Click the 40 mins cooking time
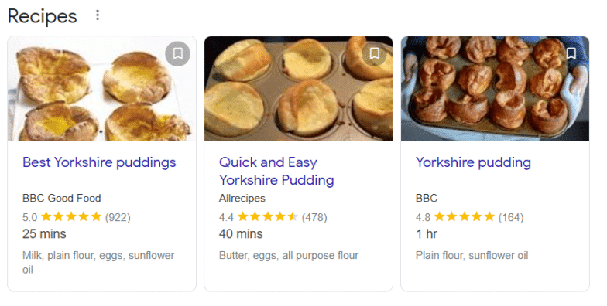The image size is (607, 306). [241, 233]
